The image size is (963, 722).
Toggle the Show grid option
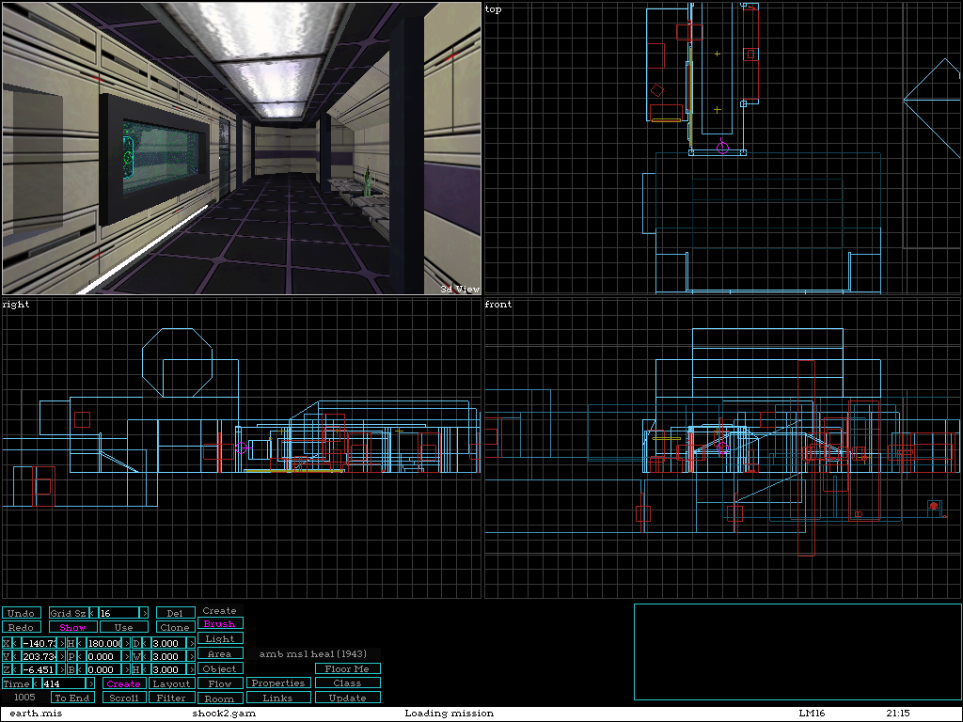point(72,627)
